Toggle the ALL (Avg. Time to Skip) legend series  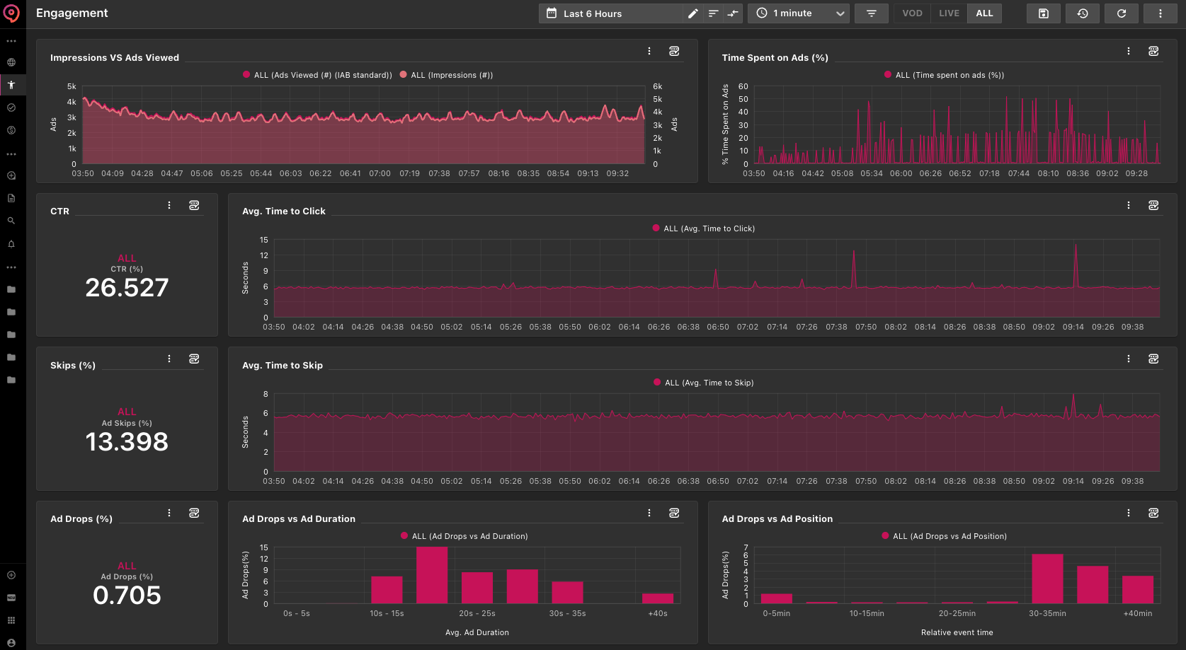[x=704, y=383]
